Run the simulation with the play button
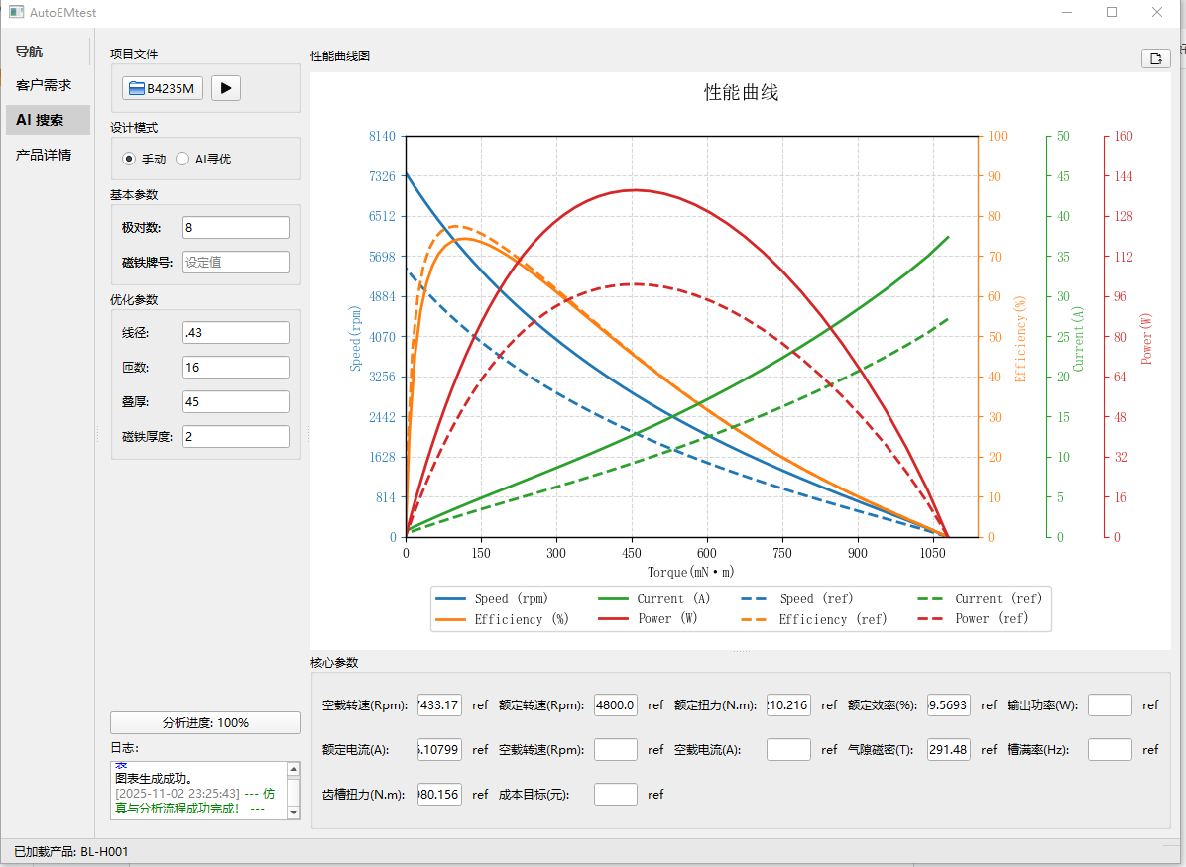 (225, 88)
